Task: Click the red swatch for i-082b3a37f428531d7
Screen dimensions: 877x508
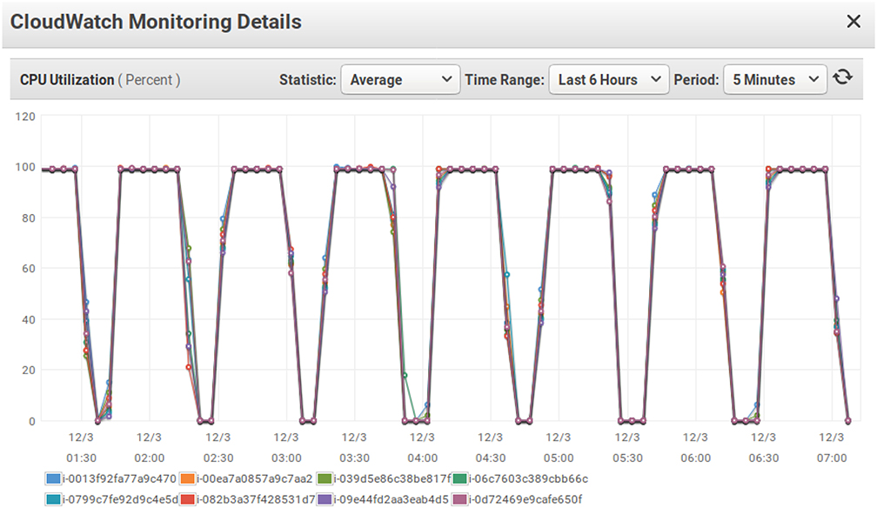Action: pos(187,499)
